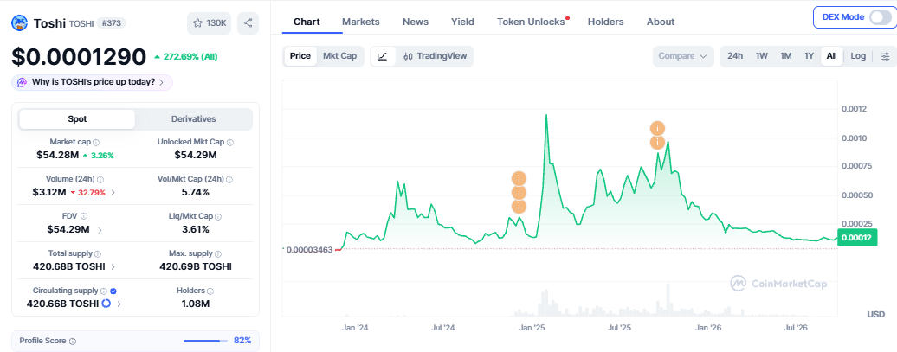Click the Liq/Mkt Cap info icon
897x352 pixels.
click(218, 216)
